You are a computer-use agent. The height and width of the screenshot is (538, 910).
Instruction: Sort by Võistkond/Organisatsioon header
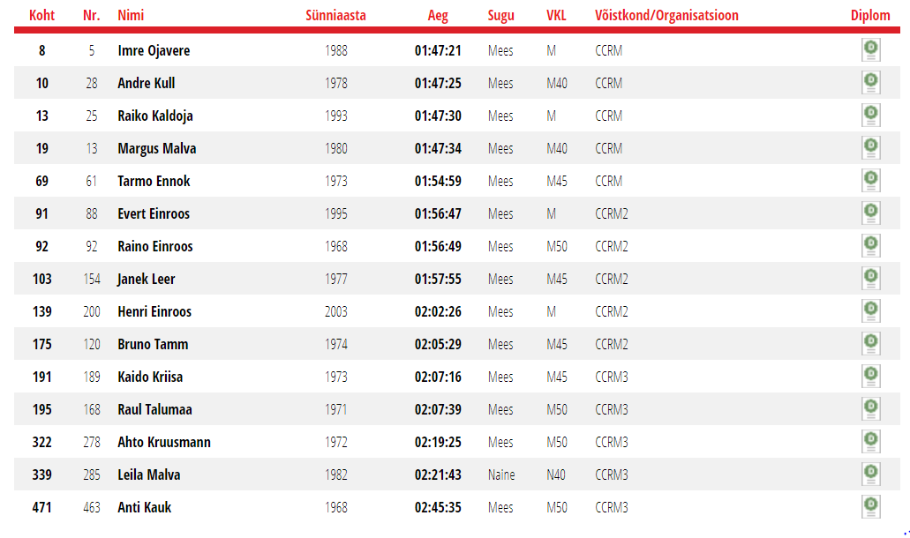click(666, 15)
